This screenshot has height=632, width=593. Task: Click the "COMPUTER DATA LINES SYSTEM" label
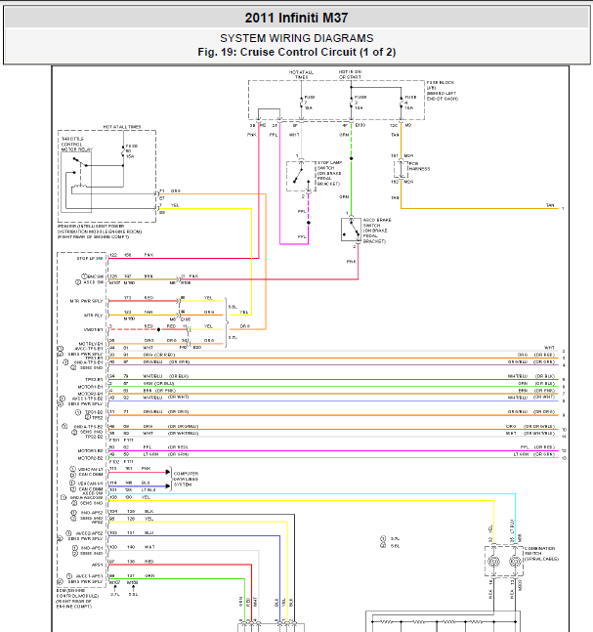pyautogui.click(x=186, y=480)
